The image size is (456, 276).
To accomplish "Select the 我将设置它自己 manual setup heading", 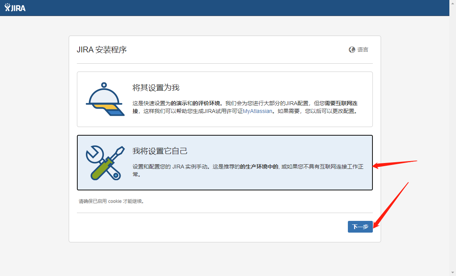I will 160,151.
